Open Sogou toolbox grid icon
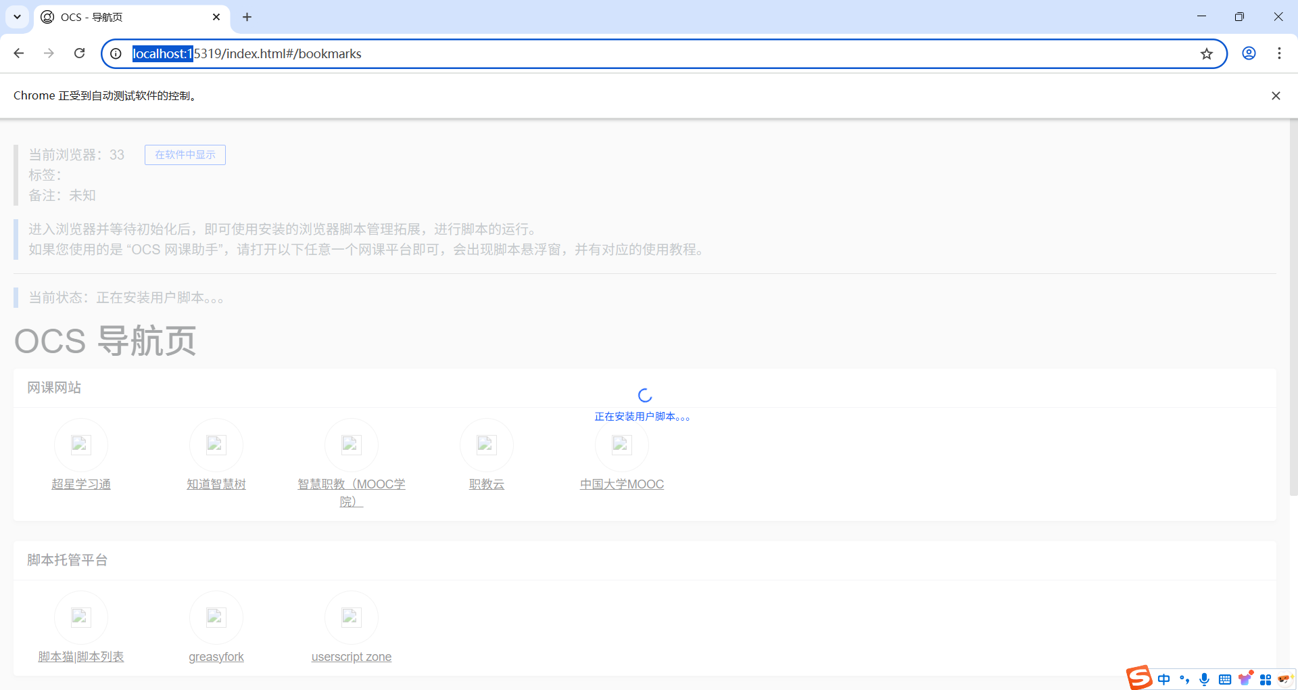The height and width of the screenshot is (690, 1298). [x=1266, y=679]
